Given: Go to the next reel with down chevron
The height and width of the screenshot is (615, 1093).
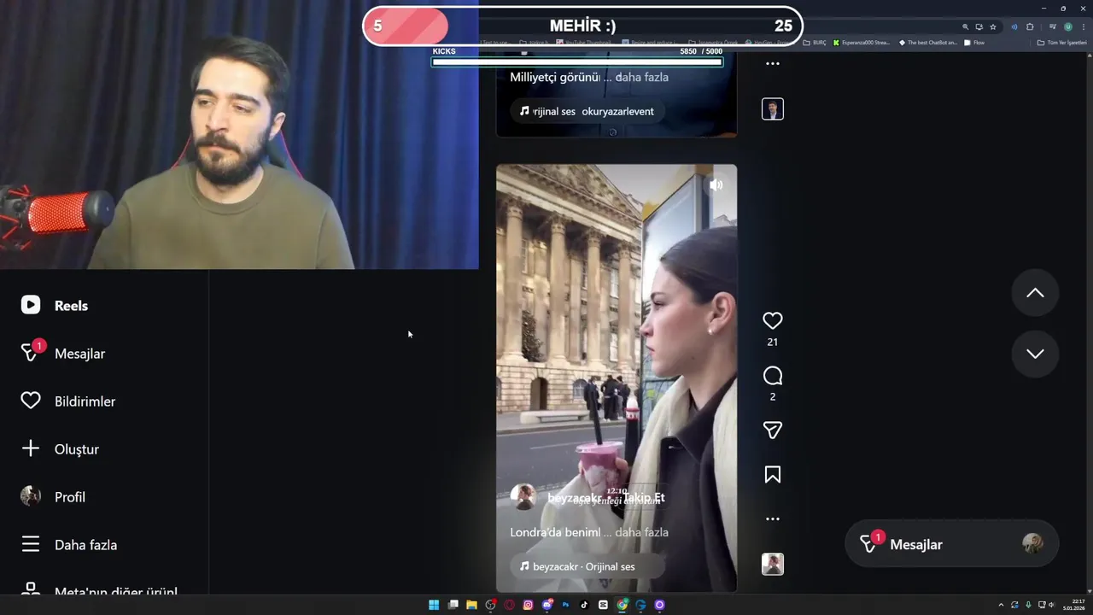Looking at the screenshot, I should (x=1035, y=354).
